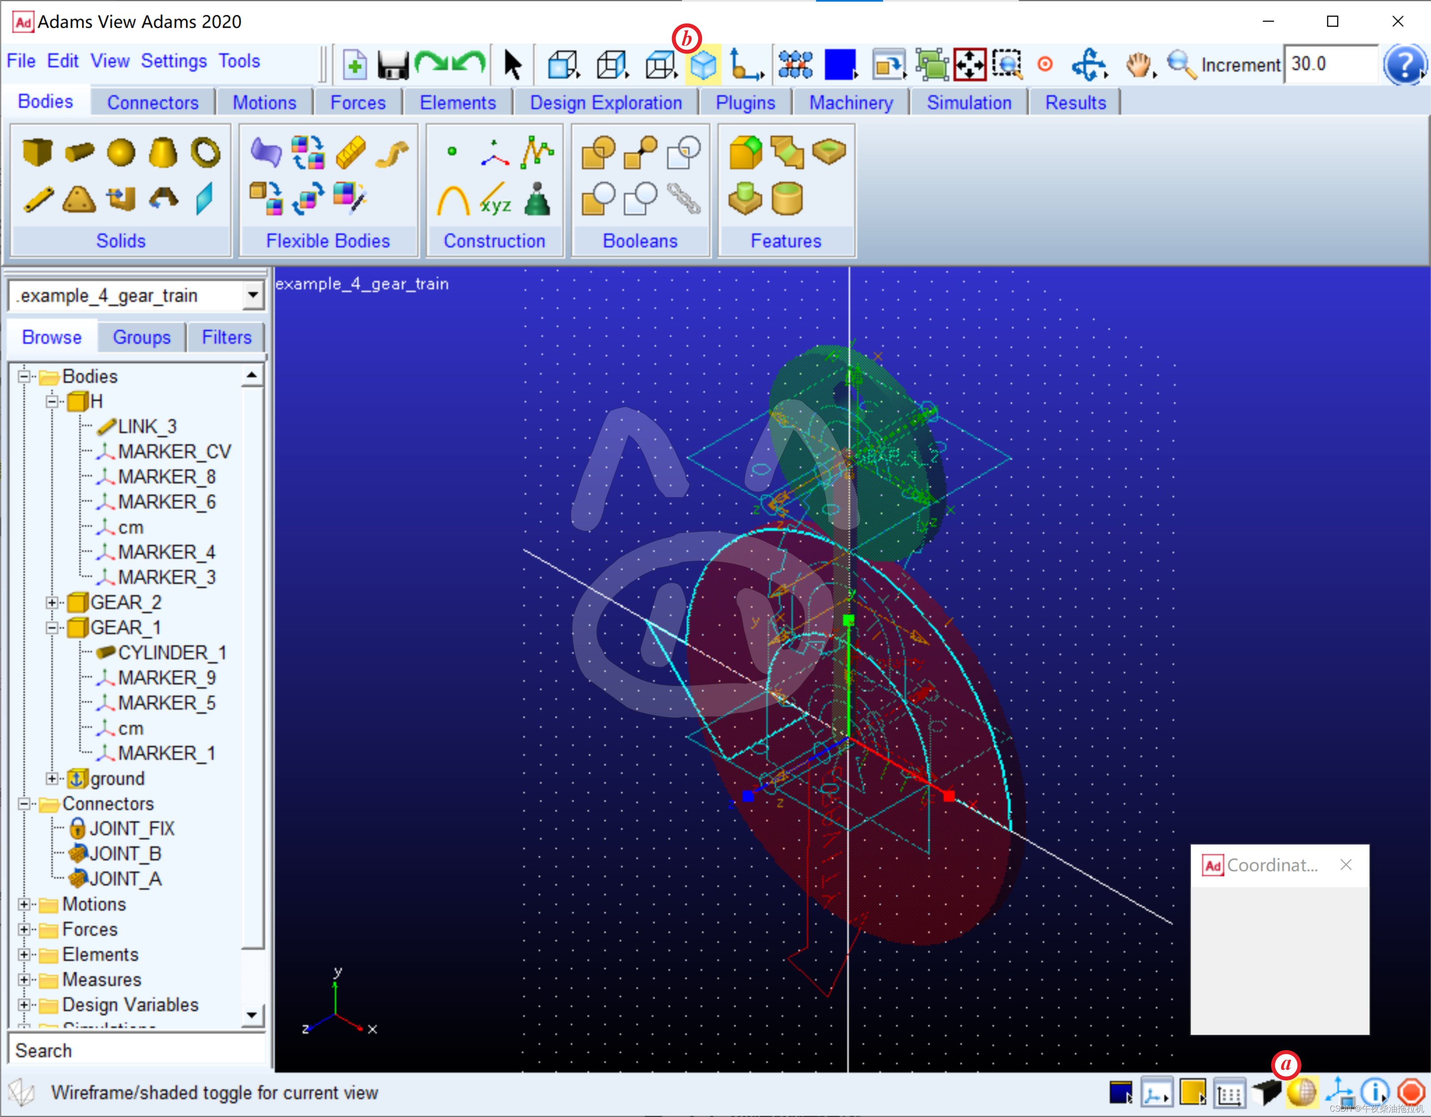Image resolution: width=1431 pixels, height=1117 pixels.
Task: Collapse the H body node
Action: click(52, 402)
